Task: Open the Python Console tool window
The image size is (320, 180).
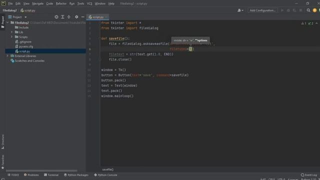Action: coord(105,175)
